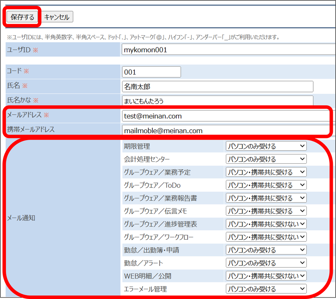Open the グループウェア／業務報告書 dropdown

coord(266,198)
